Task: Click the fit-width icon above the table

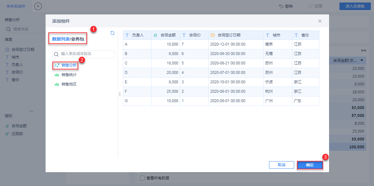Action: click(364, 51)
